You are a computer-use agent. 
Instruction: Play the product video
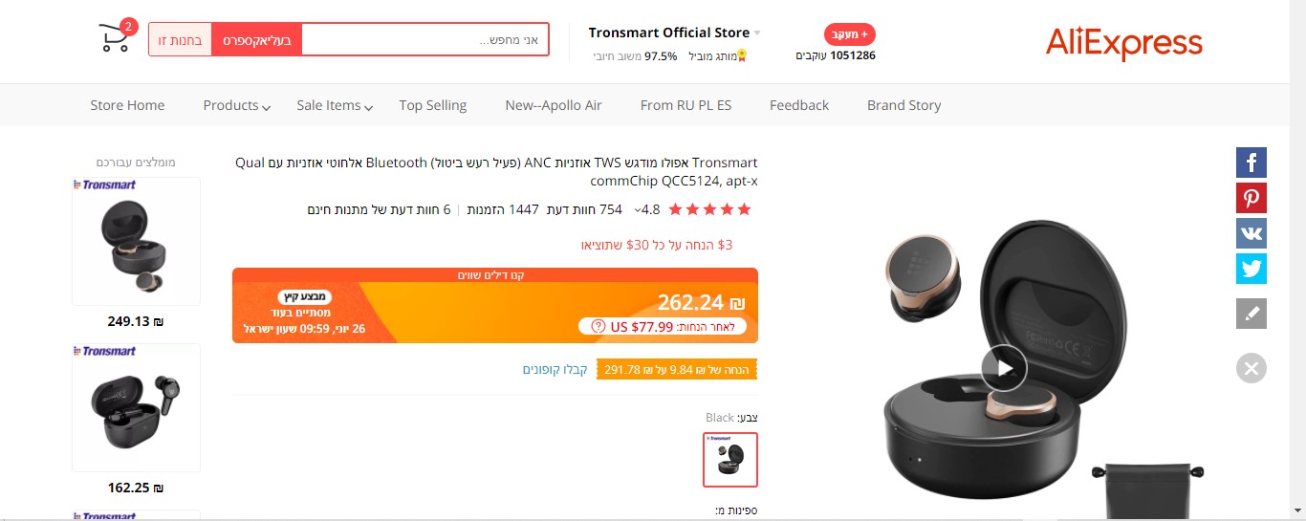click(1004, 367)
